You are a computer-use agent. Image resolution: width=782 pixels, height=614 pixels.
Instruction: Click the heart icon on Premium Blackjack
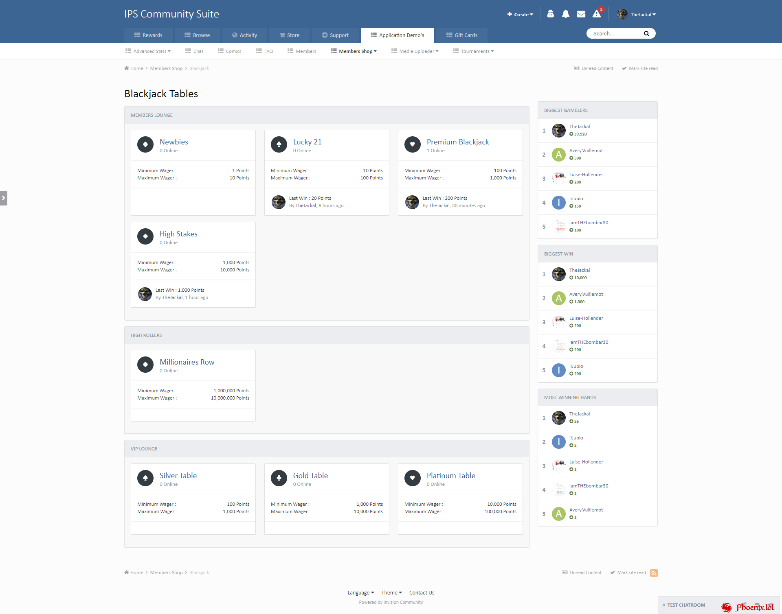coord(412,144)
